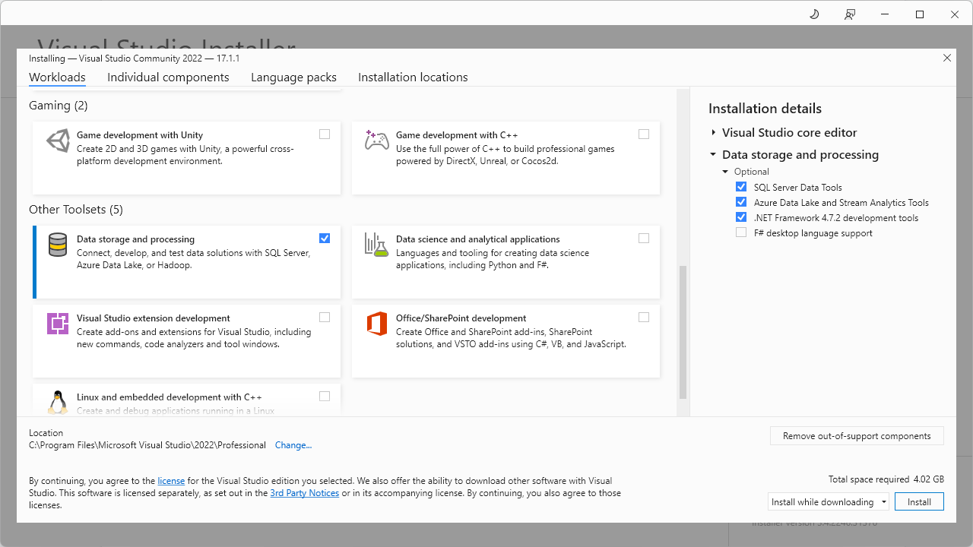Click the purple Visual Studio extension icon
This screenshot has width=973, height=547.
click(x=58, y=324)
